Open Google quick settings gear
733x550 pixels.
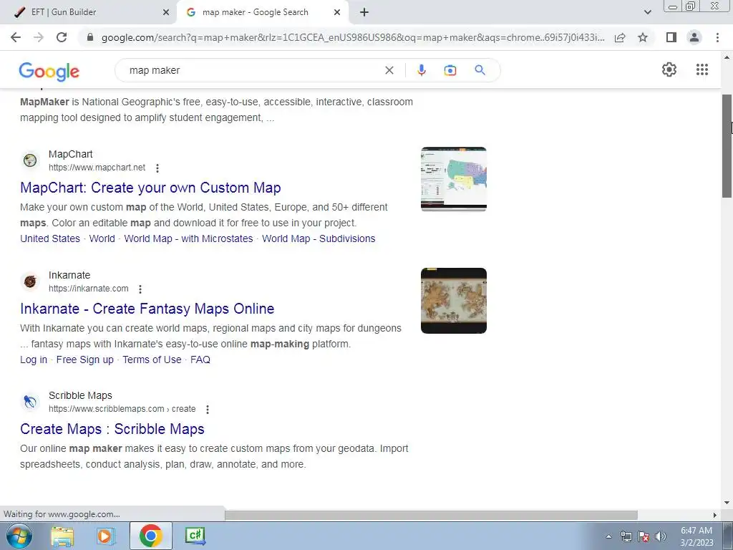[669, 69]
